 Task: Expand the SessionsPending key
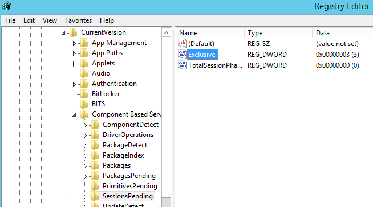click(x=85, y=197)
